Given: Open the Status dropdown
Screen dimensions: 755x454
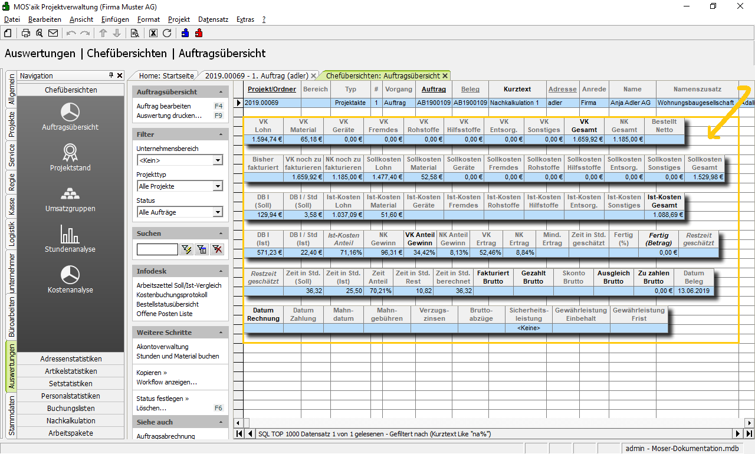Looking at the screenshot, I should point(218,212).
